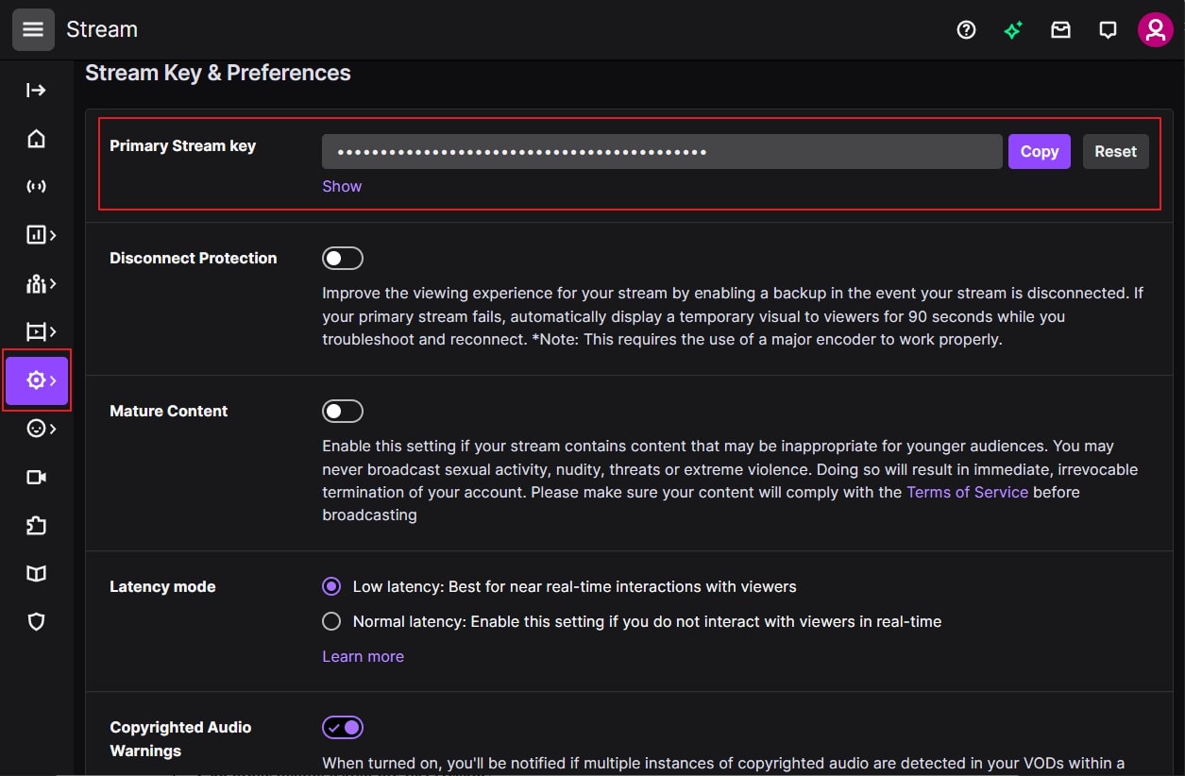Reset the primary stream key
The width and height of the screenshot is (1185, 776).
pos(1115,151)
